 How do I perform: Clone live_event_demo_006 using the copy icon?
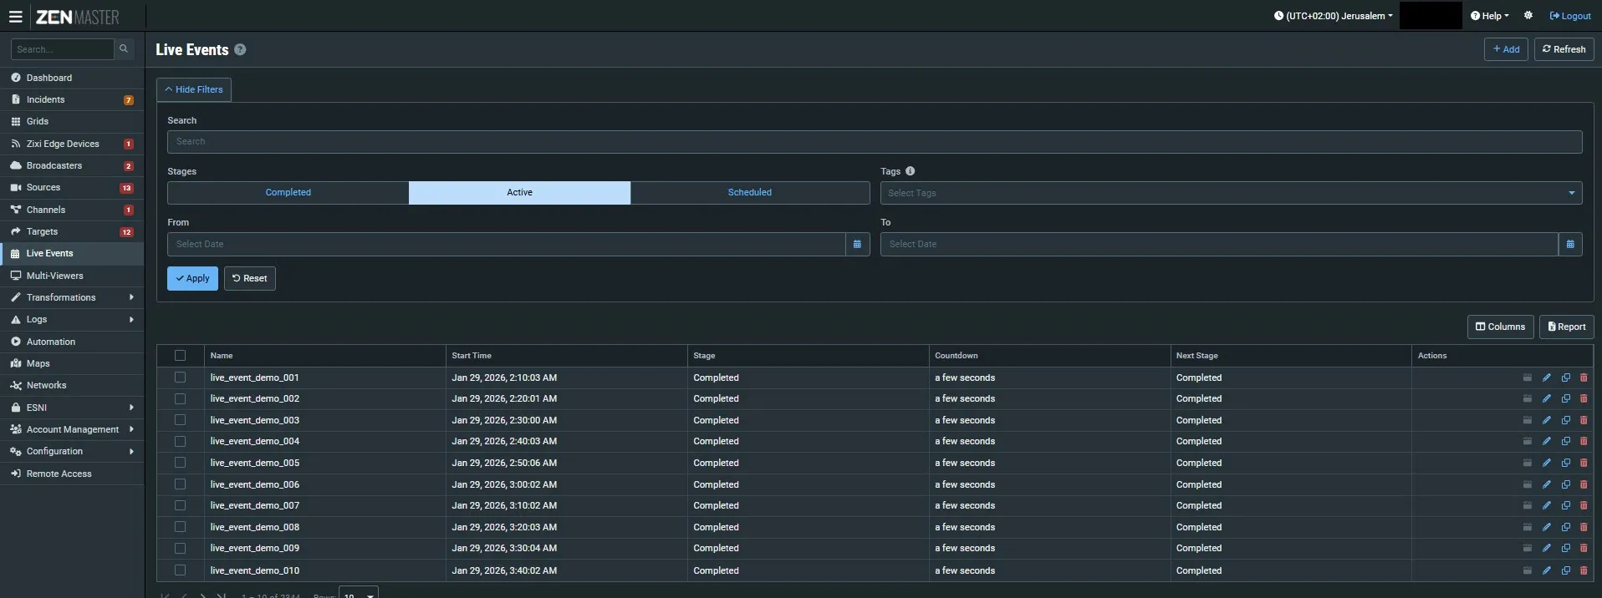[1566, 484]
